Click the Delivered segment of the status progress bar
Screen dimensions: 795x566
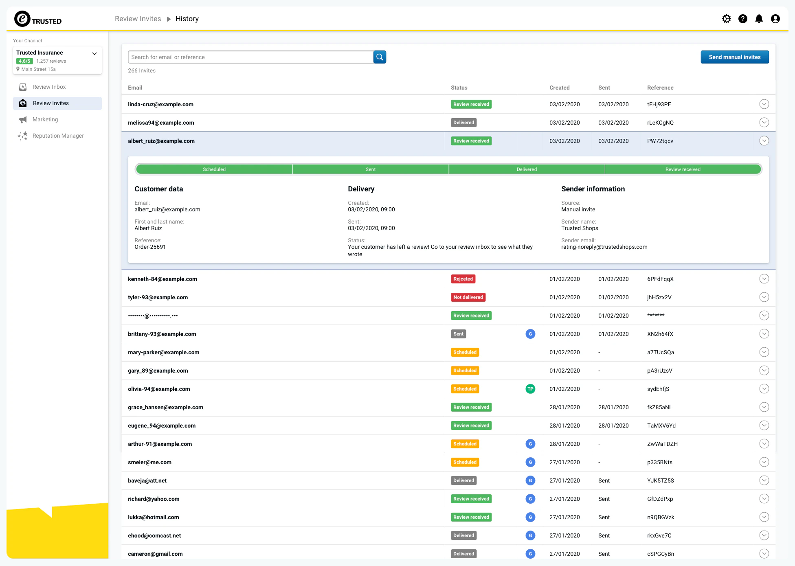coord(526,169)
